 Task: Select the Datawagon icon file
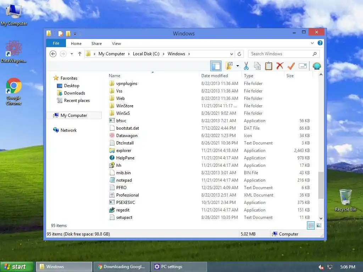pos(127,136)
